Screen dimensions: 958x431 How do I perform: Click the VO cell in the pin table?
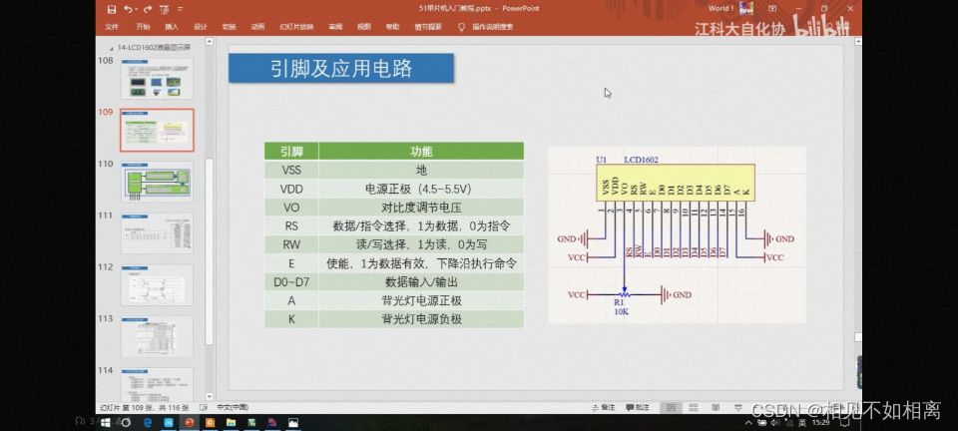click(291, 208)
